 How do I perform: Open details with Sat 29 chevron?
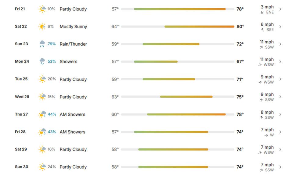[x=280, y=150]
